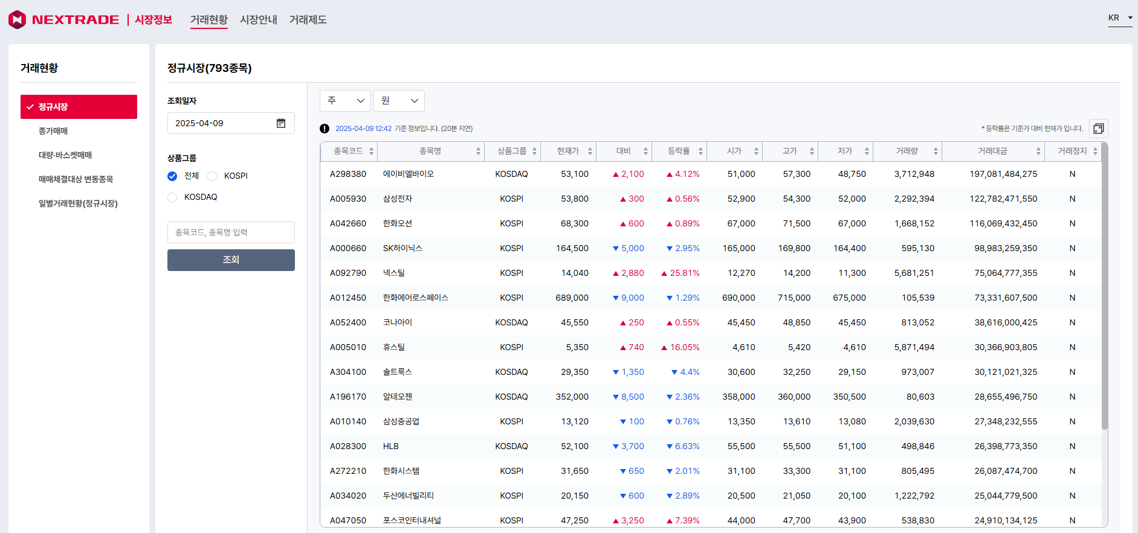The width and height of the screenshot is (1138, 533).
Task: Click the 종목코드, 종목명 입력 search field
Action: [x=231, y=232]
